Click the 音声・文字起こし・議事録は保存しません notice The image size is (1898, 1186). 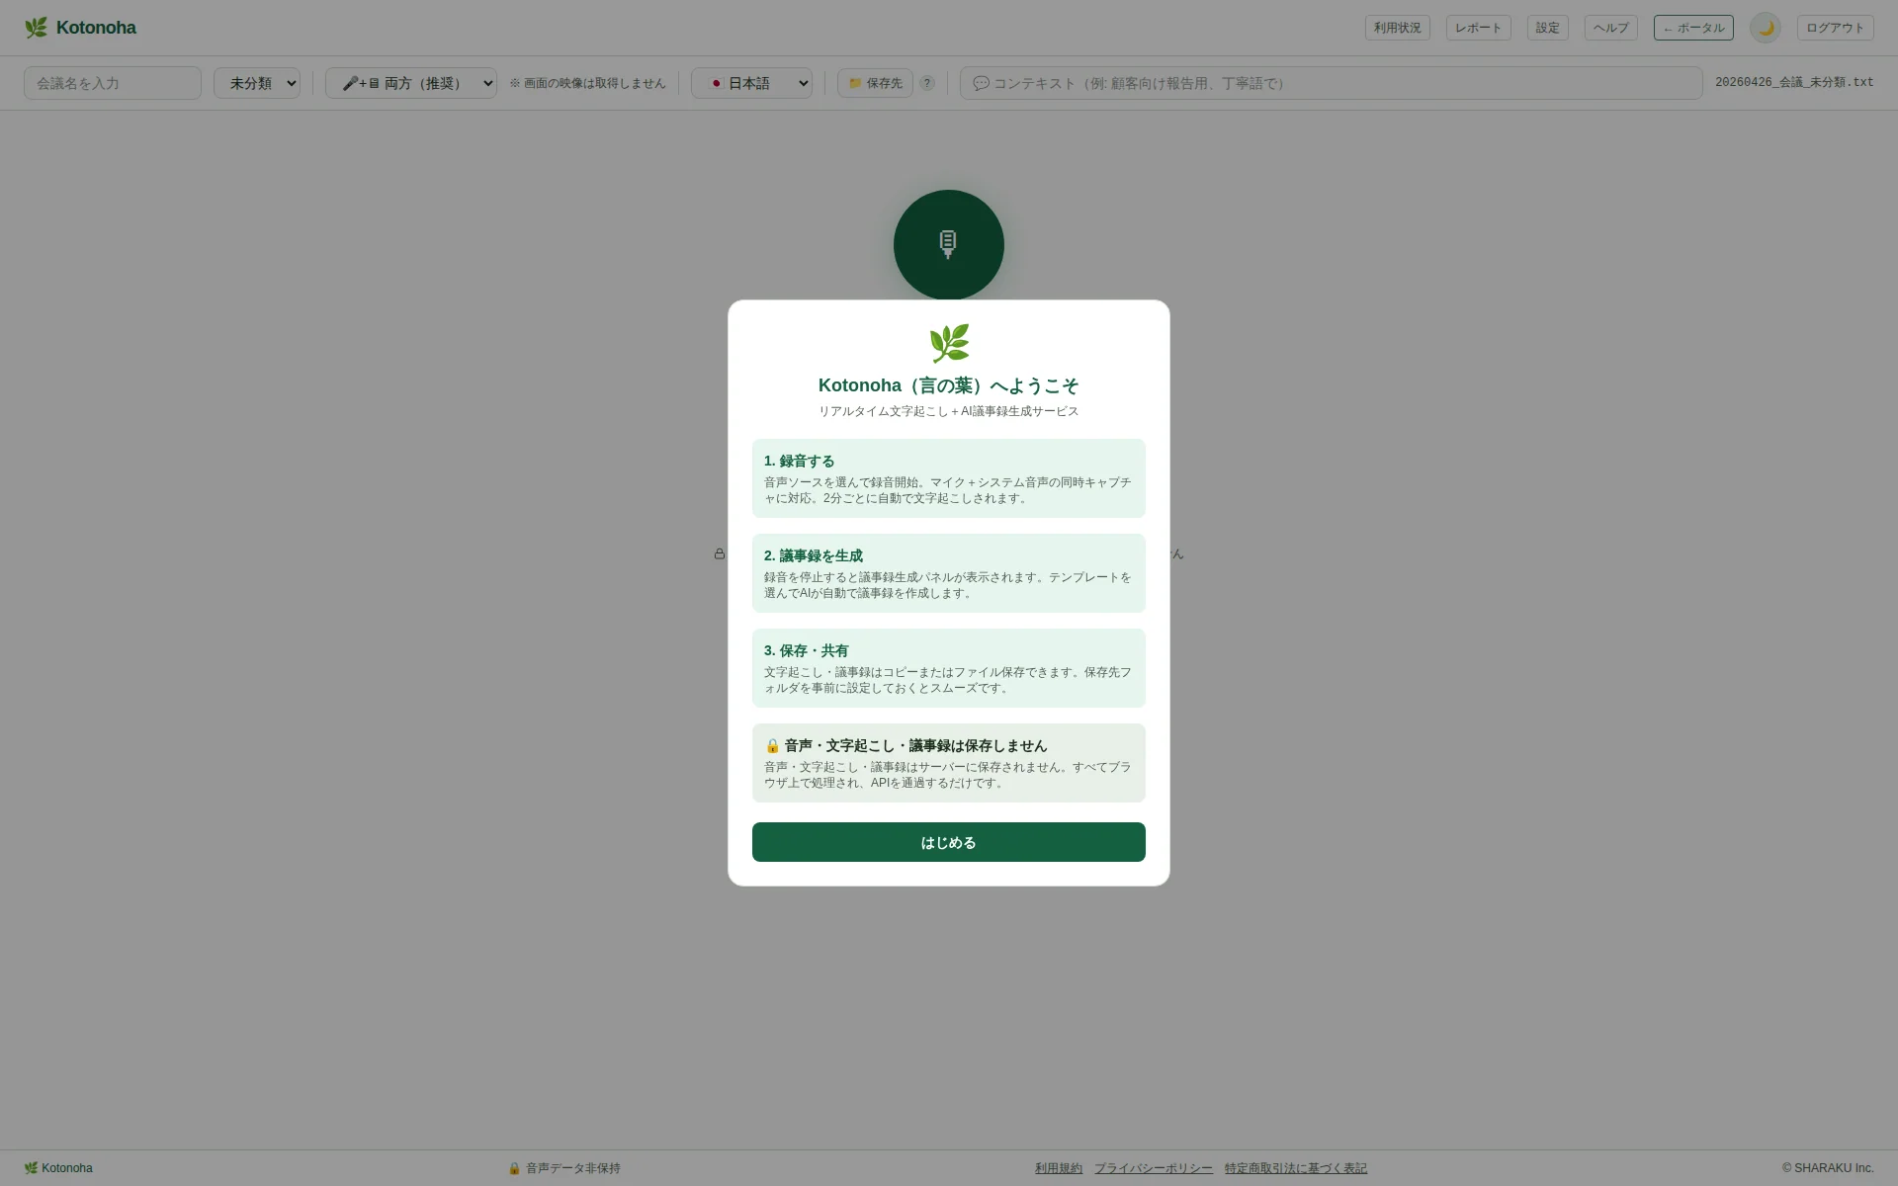tap(948, 763)
